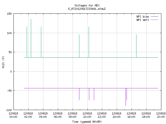The height and width of the screenshot is (124, 166).
Task: Select the filename text E_RT20120817233441.sfduZ
Action: pyautogui.click(x=87, y=9)
